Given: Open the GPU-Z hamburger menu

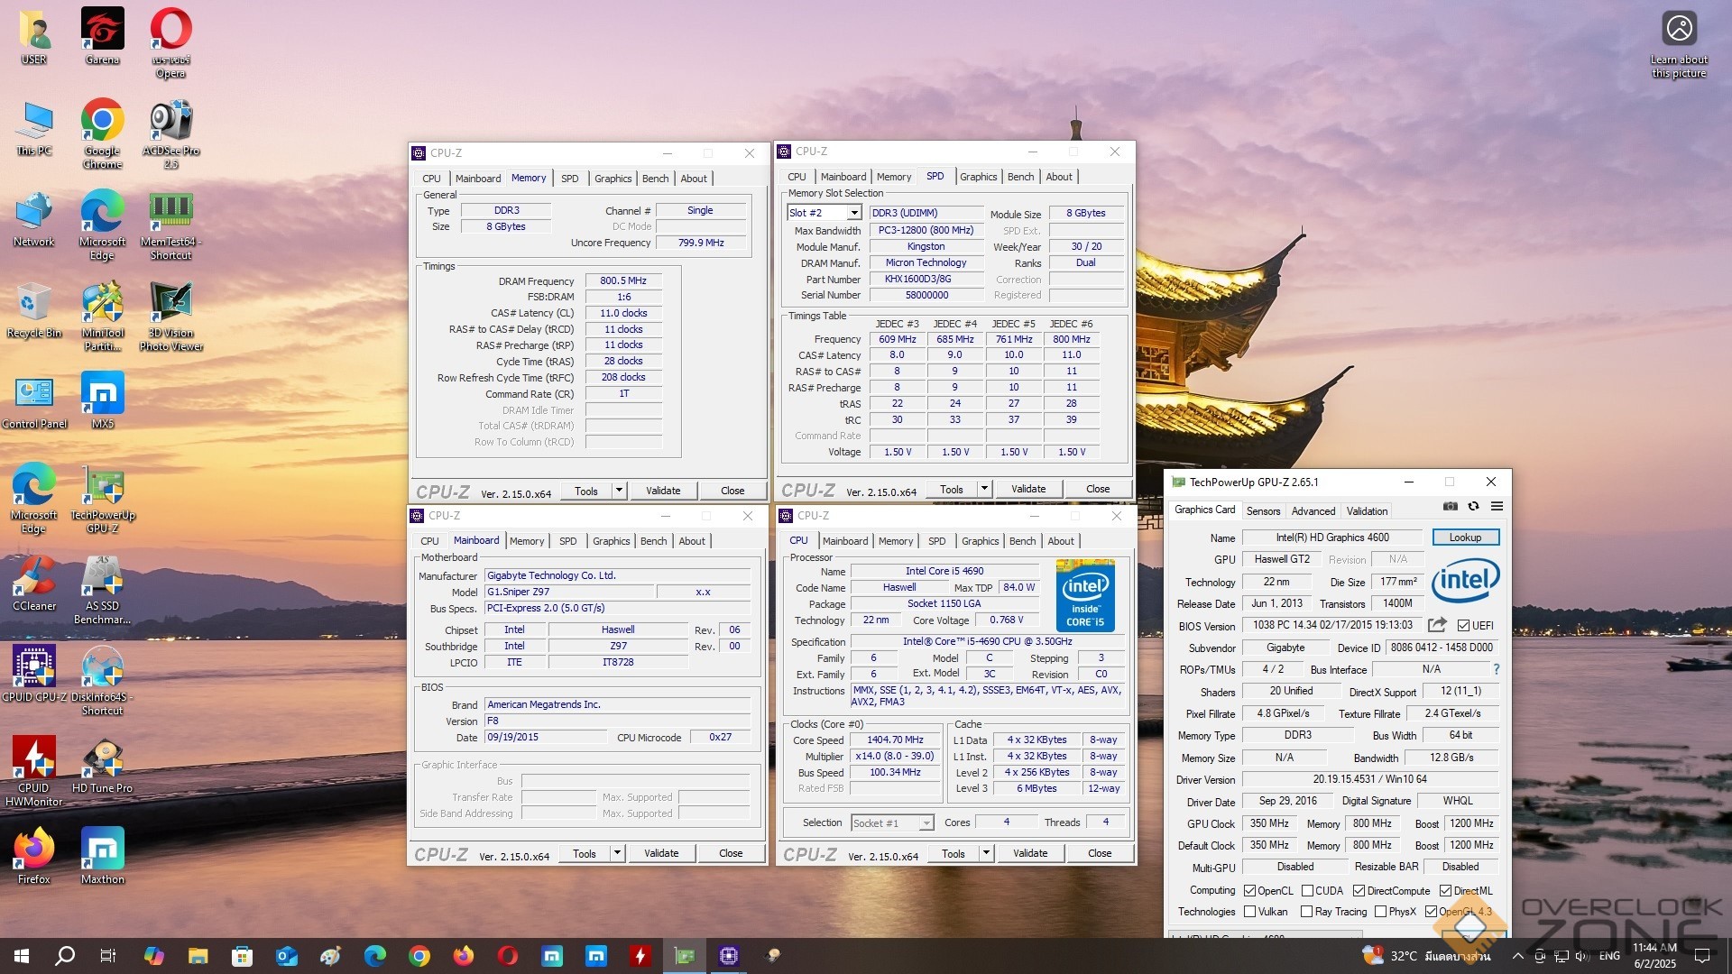Looking at the screenshot, I should coord(1497,507).
